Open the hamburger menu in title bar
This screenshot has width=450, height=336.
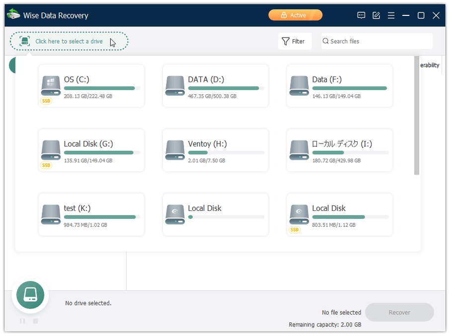[x=391, y=15]
